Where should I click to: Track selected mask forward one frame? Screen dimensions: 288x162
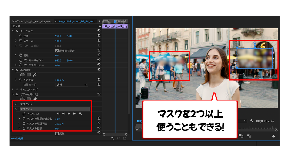74,113
